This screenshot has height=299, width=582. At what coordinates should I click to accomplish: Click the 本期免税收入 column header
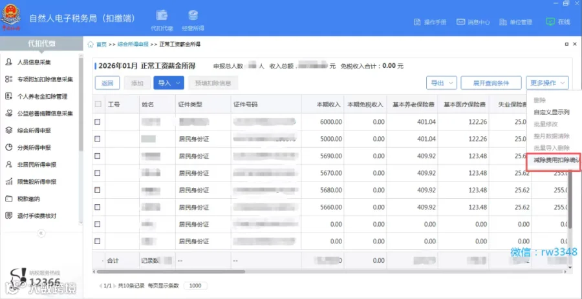[365, 105]
